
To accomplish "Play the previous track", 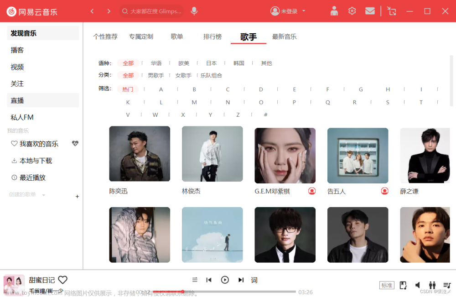I will [209, 280].
